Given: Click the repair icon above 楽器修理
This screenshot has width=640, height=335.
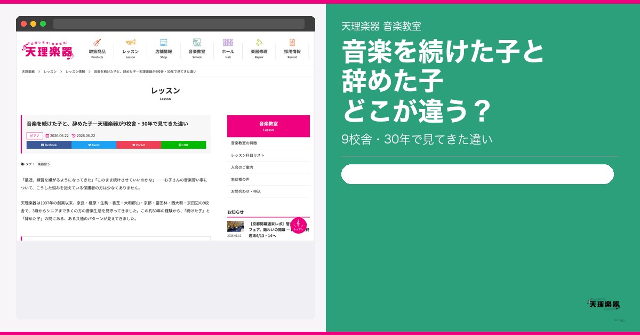Looking at the screenshot, I should pyautogui.click(x=259, y=43).
